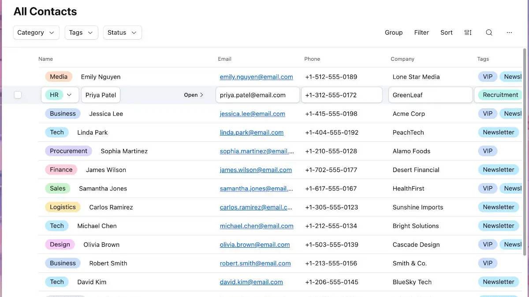Click the VIP tag on Sophia Martinez's row
Viewport: 529px width, 297px height.
(488, 151)
